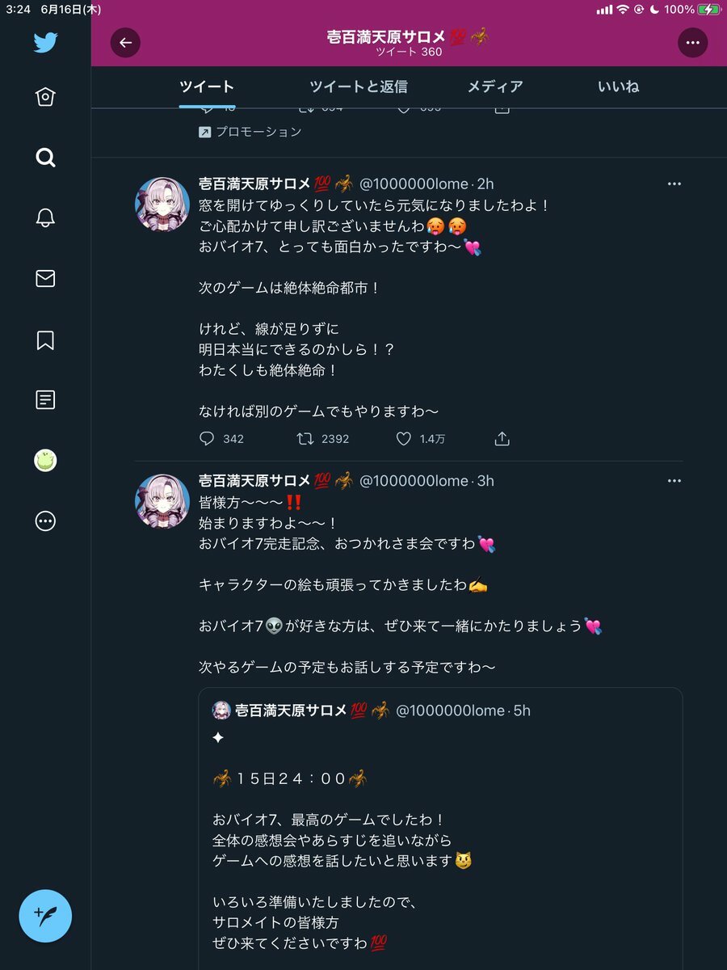Open the Search magnifier in sidebar
The height and width of the screenshot is (970, 727).
pos(45,157)
